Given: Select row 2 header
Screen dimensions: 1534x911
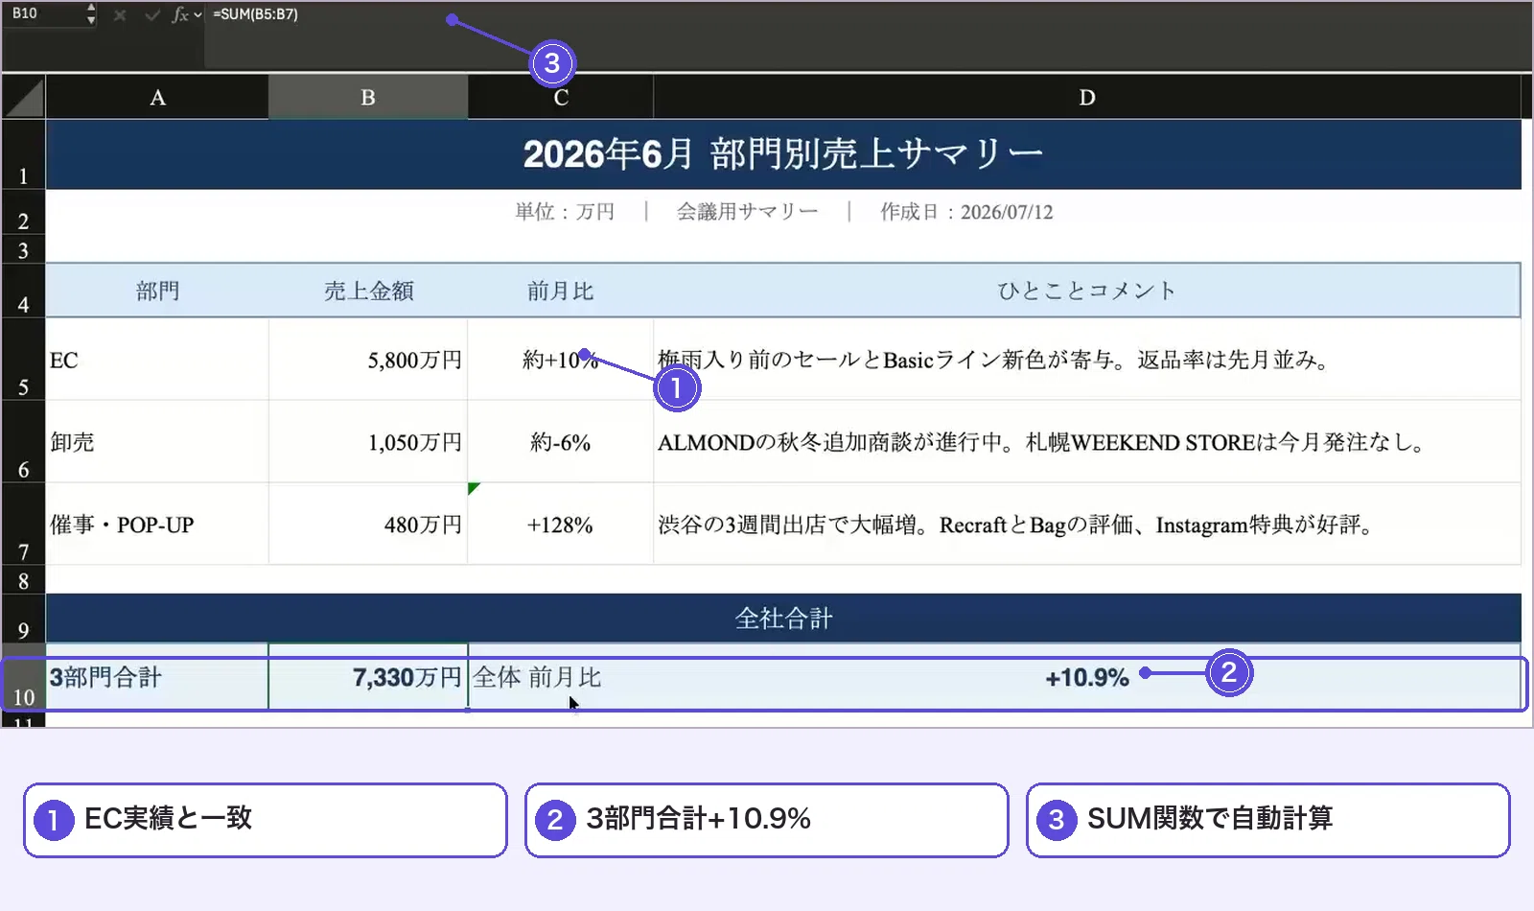Looking at the screenshot, I should [23, 213].
